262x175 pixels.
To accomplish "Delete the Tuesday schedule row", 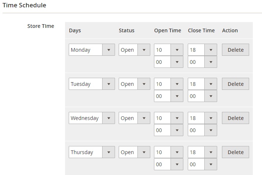I will coord(236,84).
